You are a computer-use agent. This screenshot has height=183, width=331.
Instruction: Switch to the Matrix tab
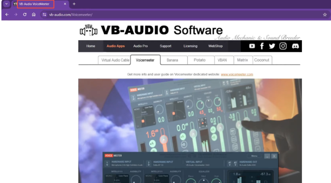(x=243, y=60)
